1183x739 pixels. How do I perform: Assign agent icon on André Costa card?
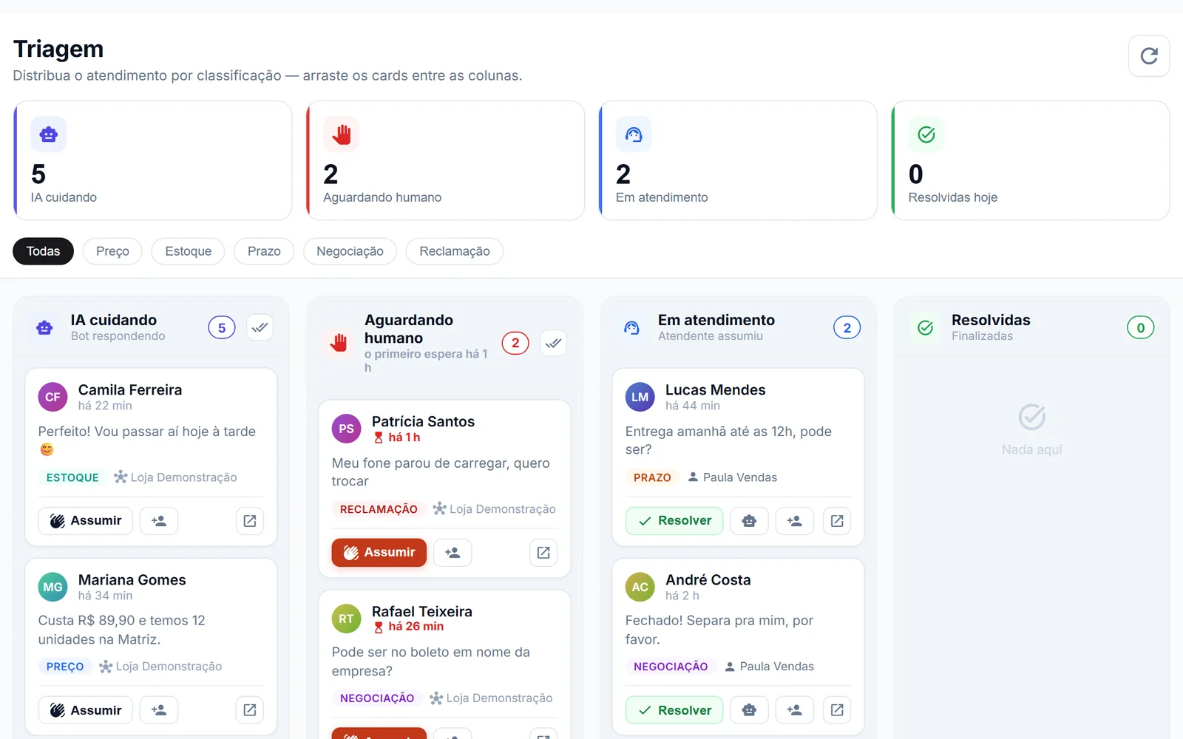[x=795, y=710]
